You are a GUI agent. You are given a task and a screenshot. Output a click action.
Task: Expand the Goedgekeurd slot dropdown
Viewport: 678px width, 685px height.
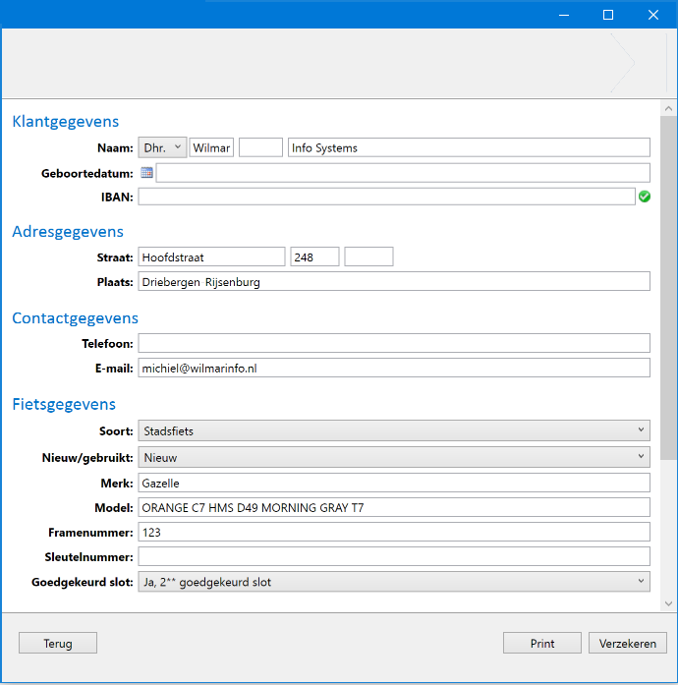[x=394, y=582]
